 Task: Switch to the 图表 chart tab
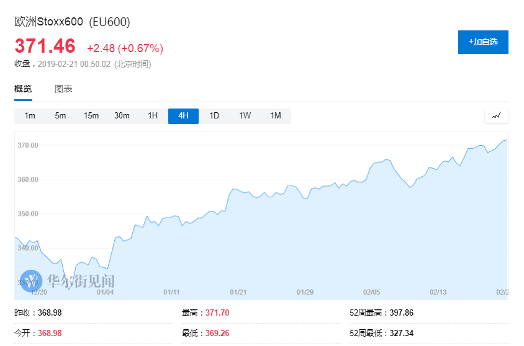point(63,89)
